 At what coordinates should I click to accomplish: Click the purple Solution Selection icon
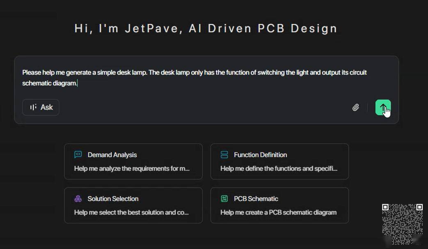[78, 198]
